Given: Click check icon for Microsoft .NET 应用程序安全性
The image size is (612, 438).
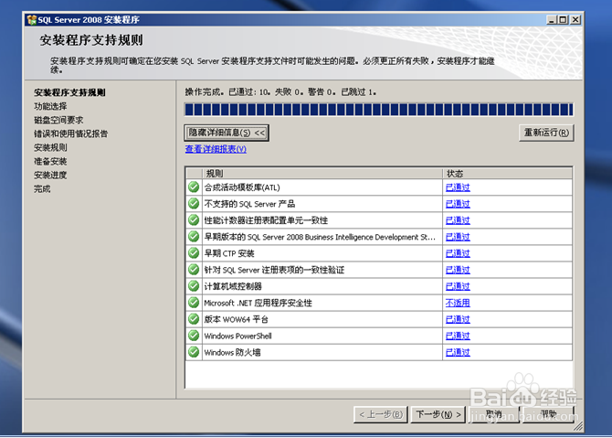Looking at the screenshot, I should 194,303.
